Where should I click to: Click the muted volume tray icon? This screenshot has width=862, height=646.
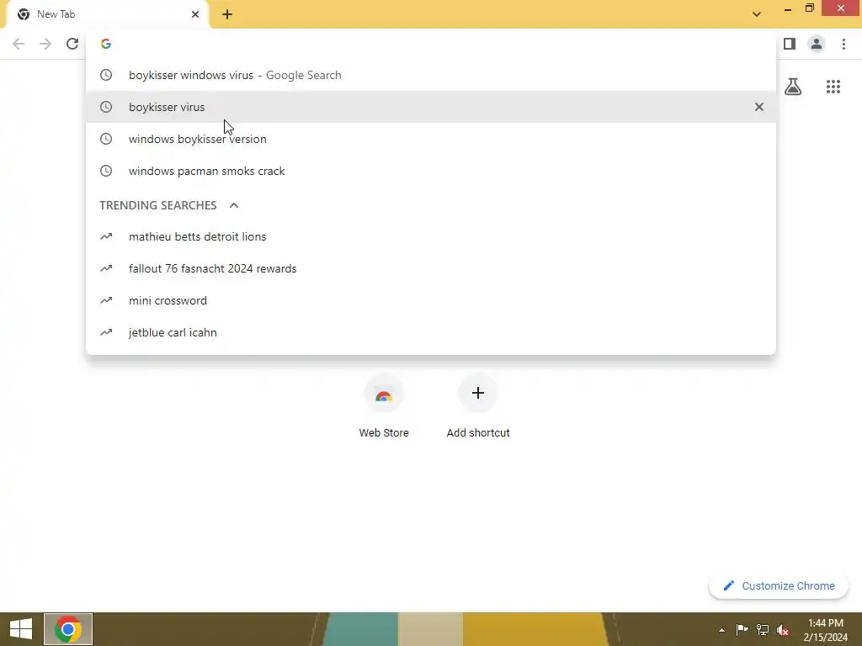click(784, 630)
